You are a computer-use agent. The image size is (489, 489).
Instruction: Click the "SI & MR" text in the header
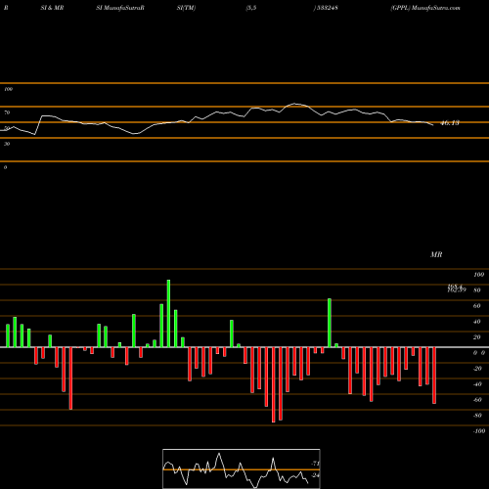point(52,8)
